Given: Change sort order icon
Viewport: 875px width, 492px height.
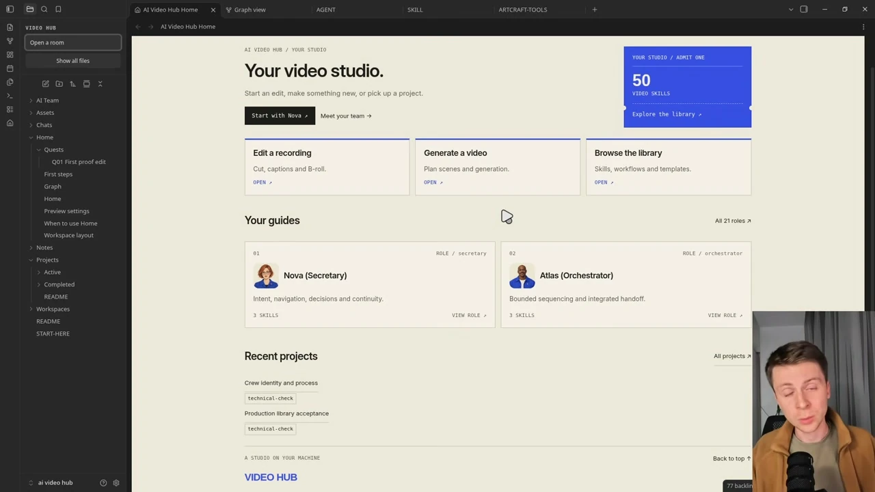Looking at the screenshot, I should 72,83.
